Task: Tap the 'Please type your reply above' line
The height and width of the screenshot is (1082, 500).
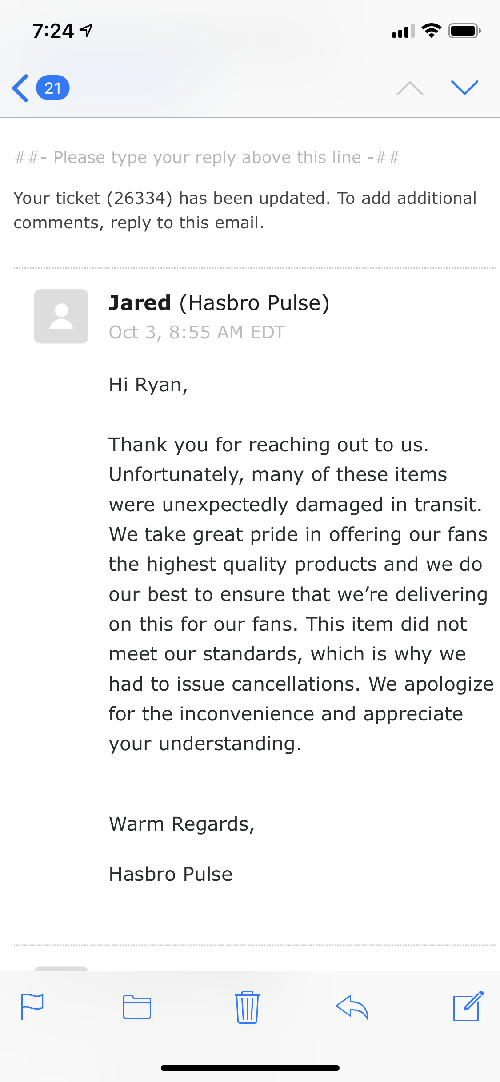Action: [207, 157]
